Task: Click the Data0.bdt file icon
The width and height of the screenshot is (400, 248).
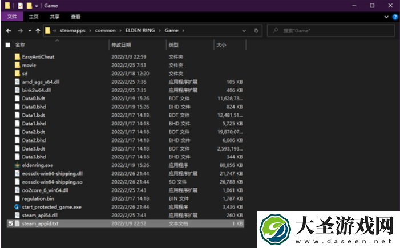Action: 17,99
